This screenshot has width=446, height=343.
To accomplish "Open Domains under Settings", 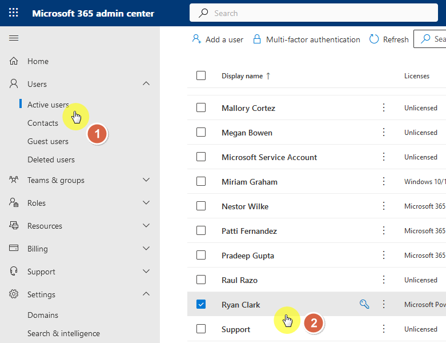I will pos(43,315).
